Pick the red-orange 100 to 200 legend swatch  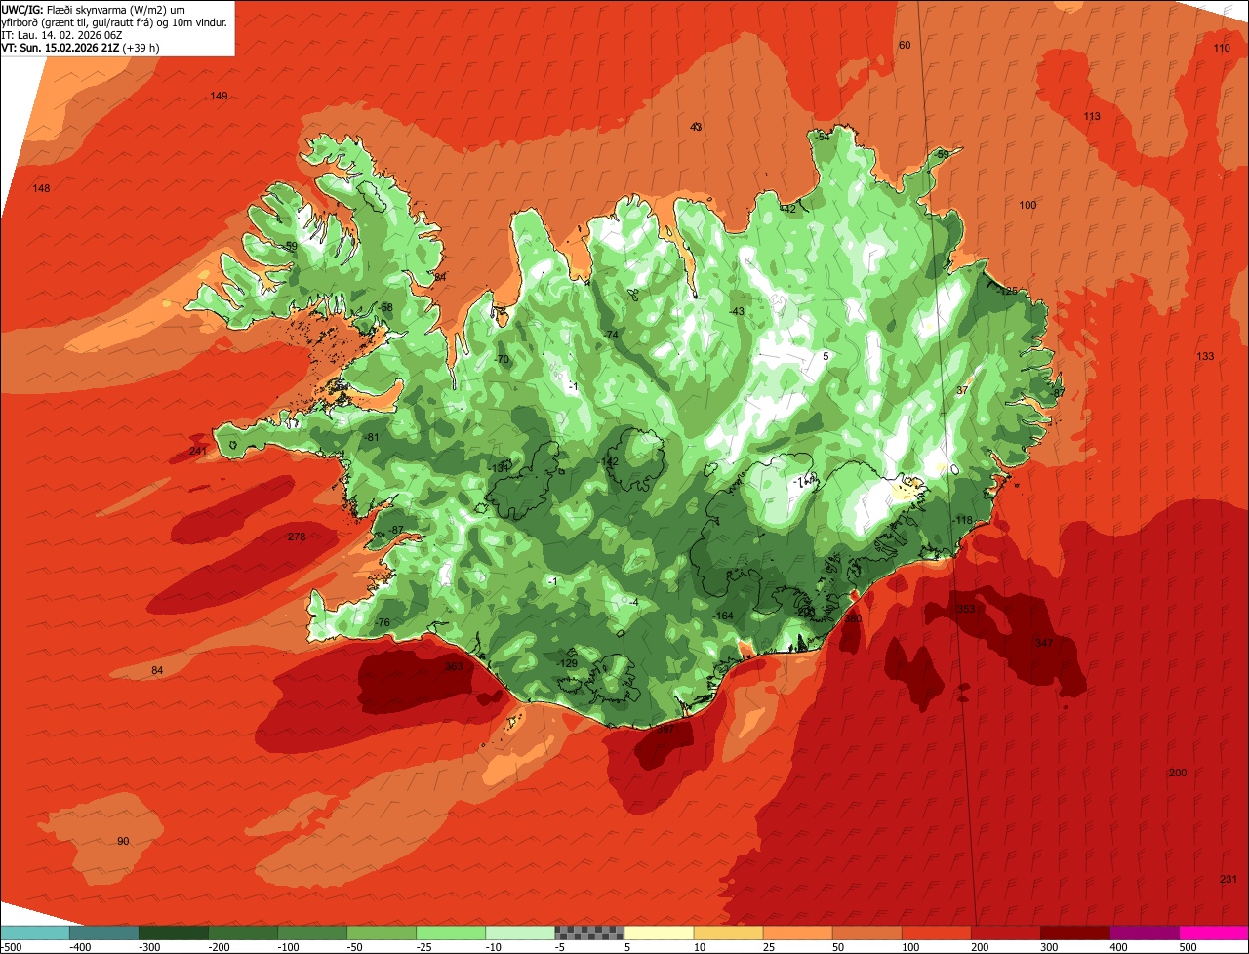(936, 933)
